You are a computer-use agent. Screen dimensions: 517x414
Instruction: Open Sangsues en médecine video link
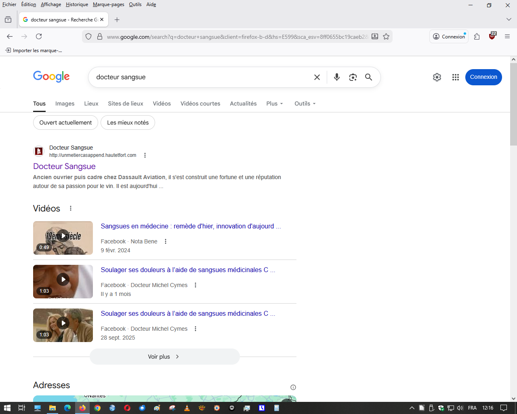(x=191, y=226)
